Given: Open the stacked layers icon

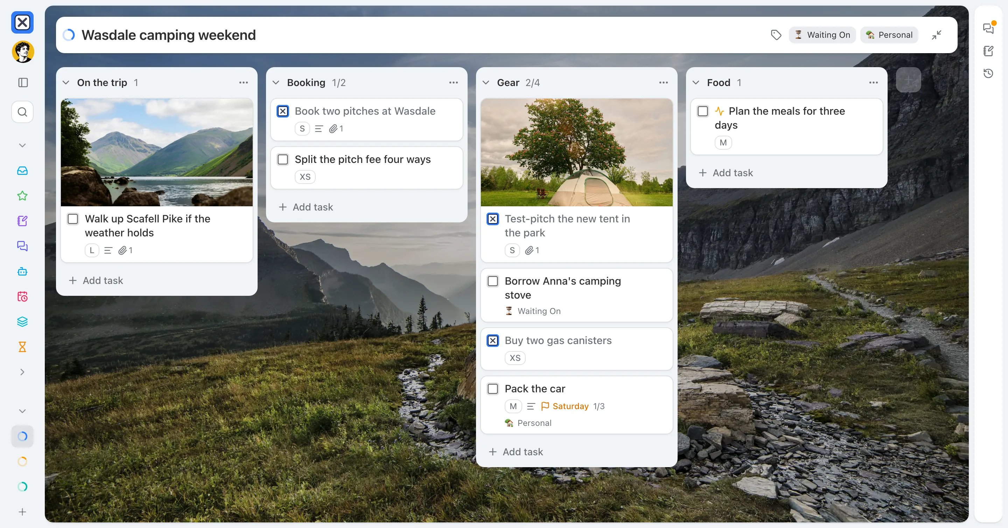Looking at the screenshot, I should coord(22,322).
